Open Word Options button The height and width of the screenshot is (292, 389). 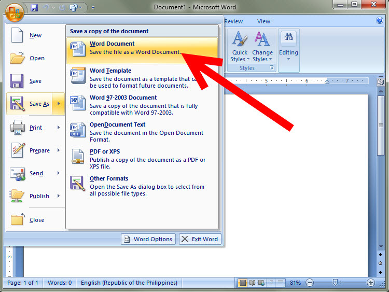[148, 239]
